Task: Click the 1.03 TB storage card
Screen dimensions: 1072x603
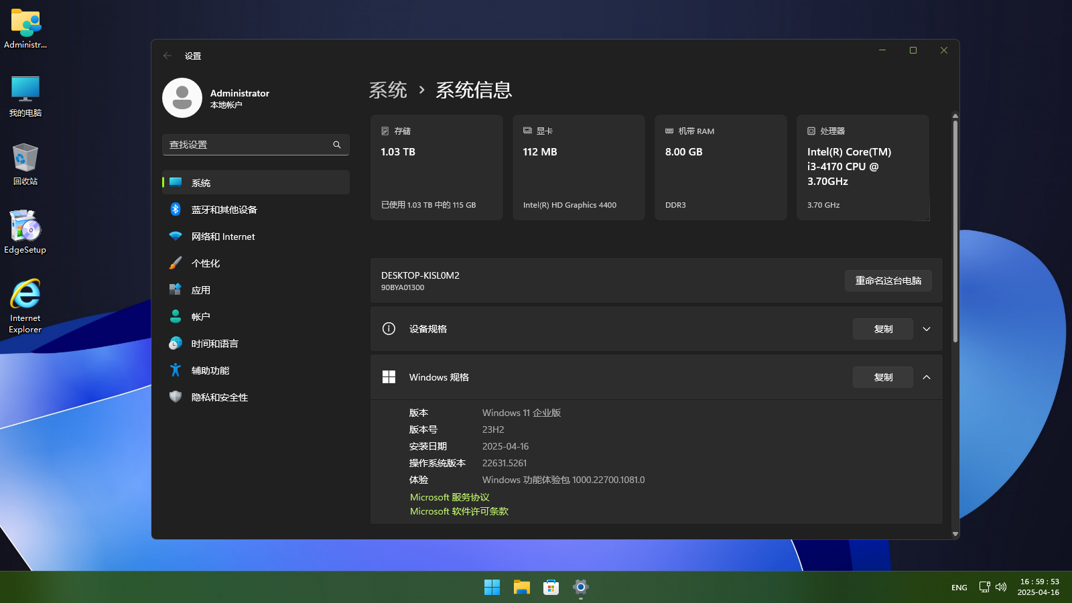Action: point(437,167)
